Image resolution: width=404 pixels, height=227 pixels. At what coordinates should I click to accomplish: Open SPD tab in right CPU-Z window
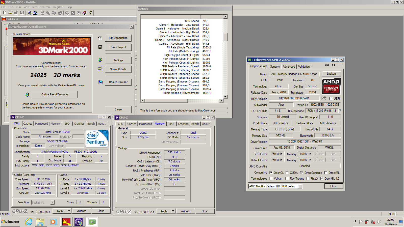(171, 124)
